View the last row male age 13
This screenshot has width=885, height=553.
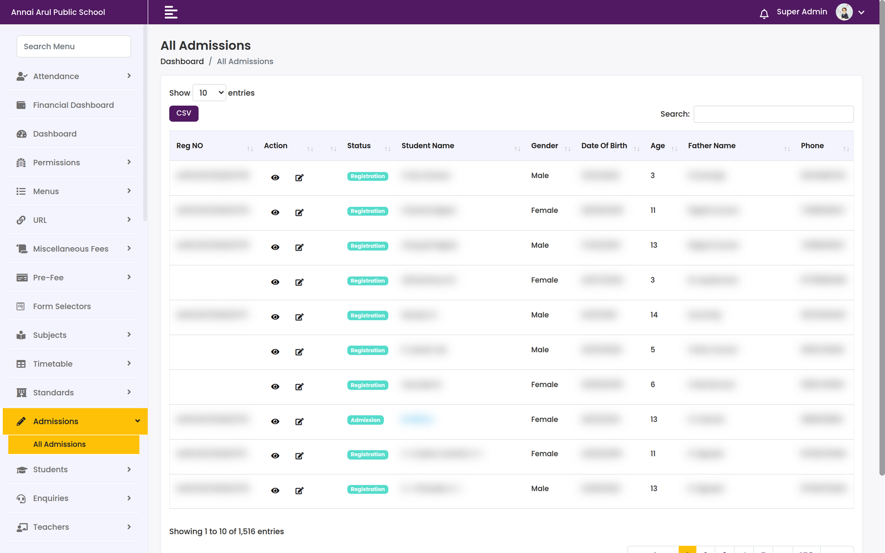tap(275, 491)
